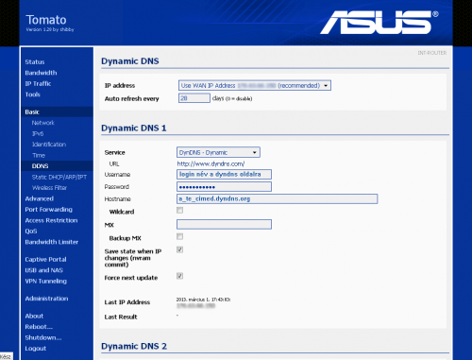Go to Bandwidth page in sidebar
Screen dimensions: 472x360
[41, 73]
